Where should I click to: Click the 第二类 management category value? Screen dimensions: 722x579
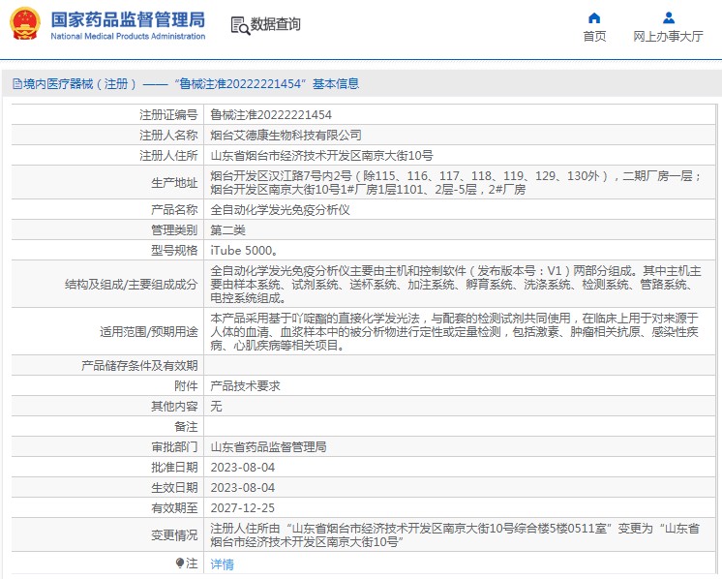point(228,229)
